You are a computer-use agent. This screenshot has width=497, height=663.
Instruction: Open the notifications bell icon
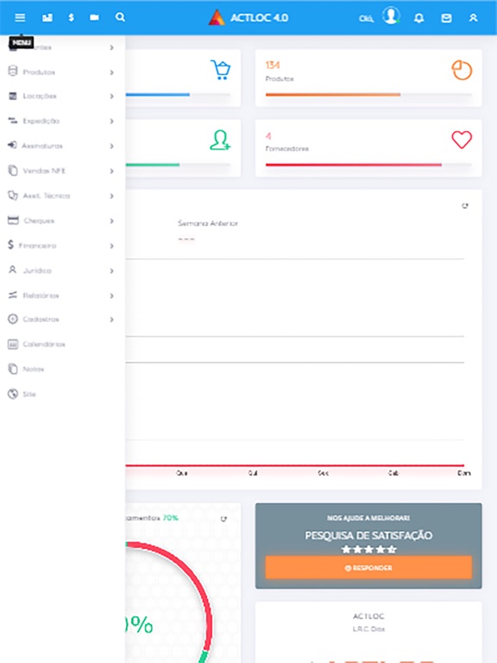coord(418,18)
